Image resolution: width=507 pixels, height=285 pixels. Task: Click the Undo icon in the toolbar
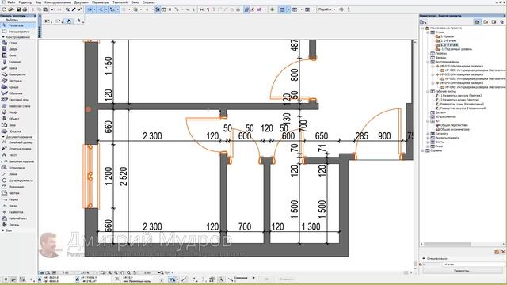point(53,9)
